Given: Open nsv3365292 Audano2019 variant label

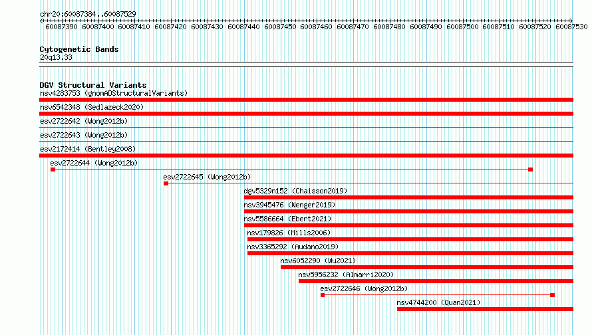Looking at the screenshot, I should point(293,247).
